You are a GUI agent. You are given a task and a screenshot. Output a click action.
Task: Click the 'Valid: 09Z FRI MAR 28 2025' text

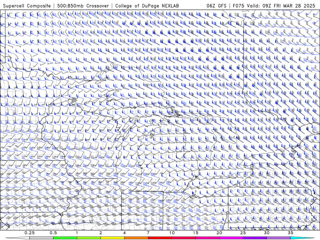281,6
